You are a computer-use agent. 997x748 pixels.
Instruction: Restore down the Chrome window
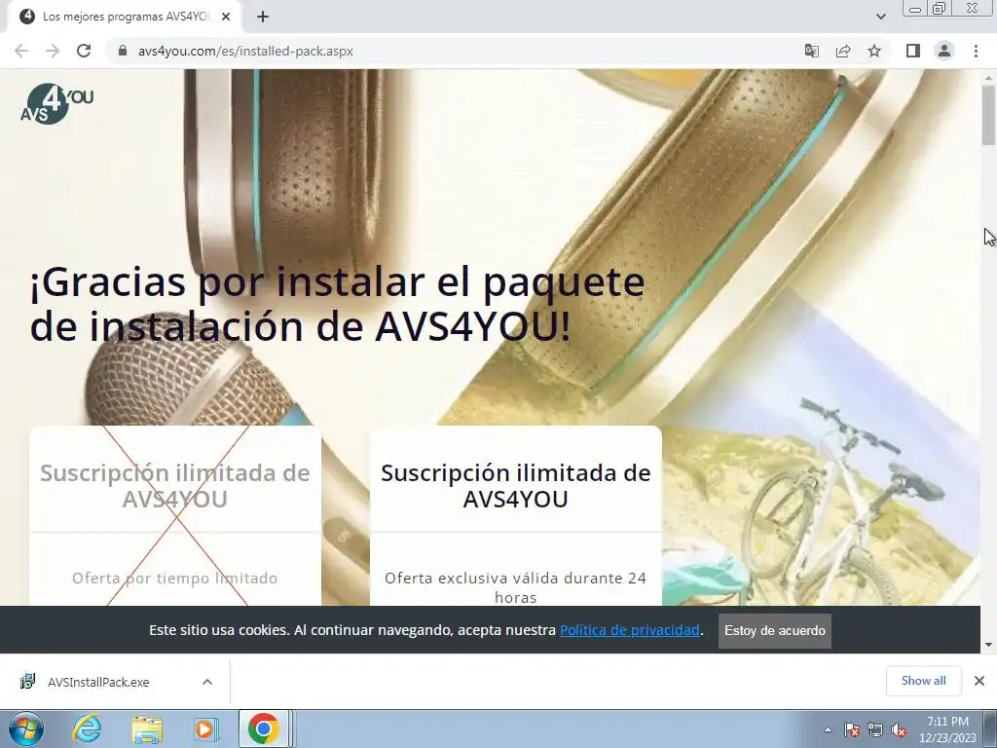[939, 9]
